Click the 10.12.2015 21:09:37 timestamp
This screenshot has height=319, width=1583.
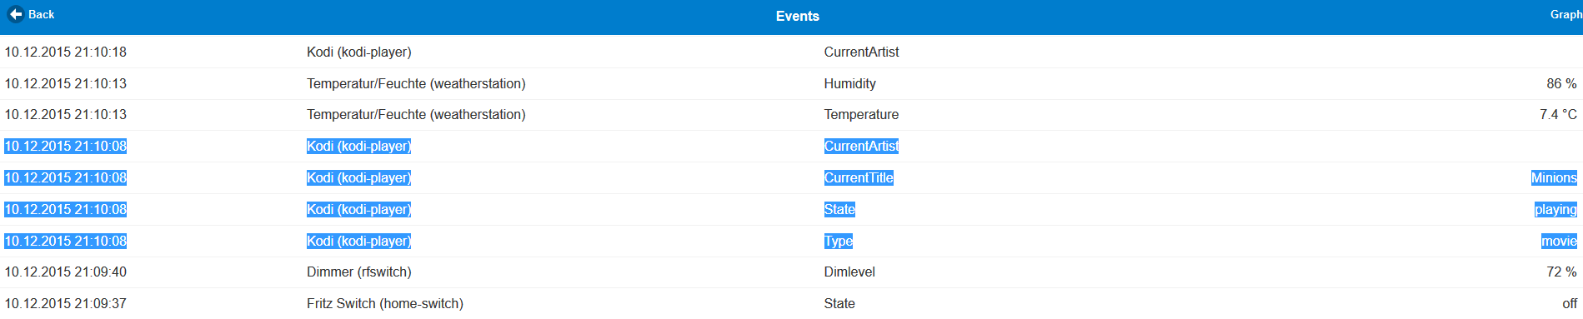click(66, 303)
